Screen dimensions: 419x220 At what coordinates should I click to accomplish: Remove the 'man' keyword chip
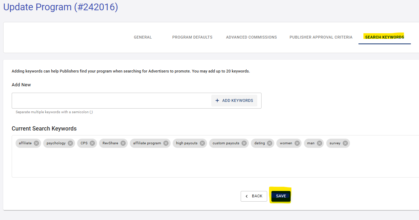point(320,143)
